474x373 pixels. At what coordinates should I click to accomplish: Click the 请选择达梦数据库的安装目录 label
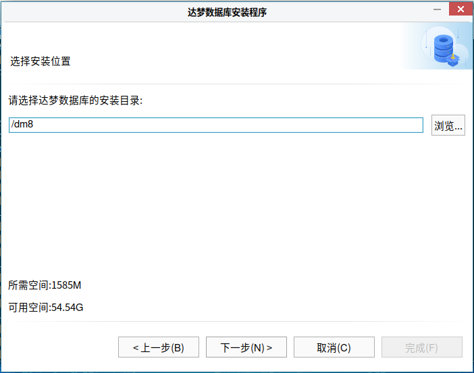(x=75, y=101)
